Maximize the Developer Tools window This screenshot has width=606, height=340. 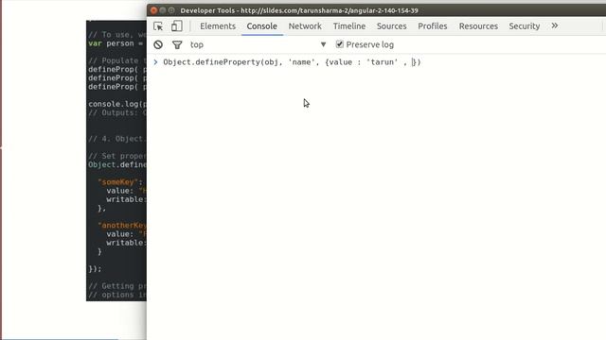tap(171, 10)
